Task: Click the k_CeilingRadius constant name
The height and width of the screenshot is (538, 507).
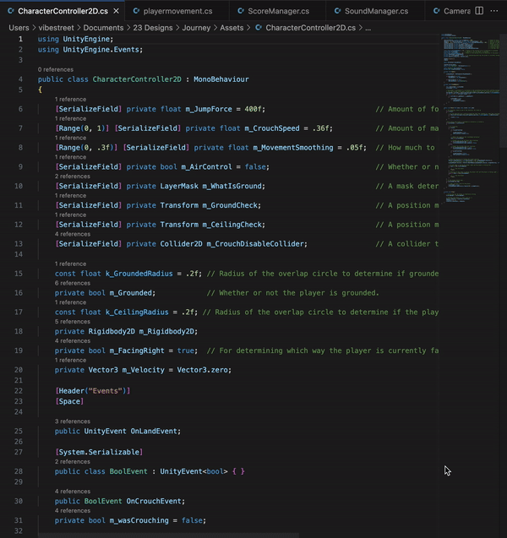Action: [137, 312]
